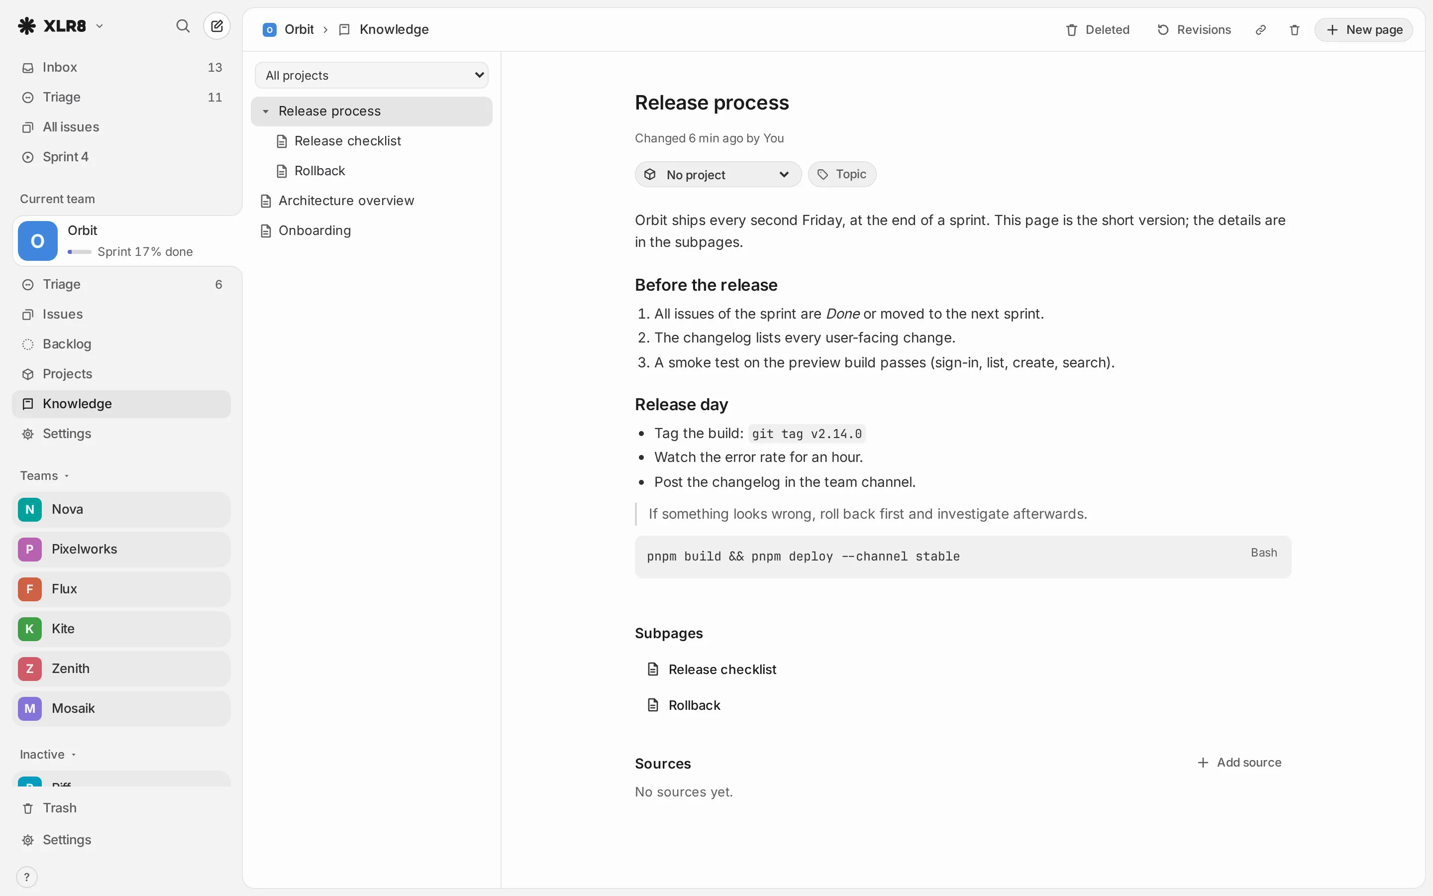1433x896 pixels.
Task: Open Trash in the sidebar
Action: pyautogui.click(x=121, y=808)
